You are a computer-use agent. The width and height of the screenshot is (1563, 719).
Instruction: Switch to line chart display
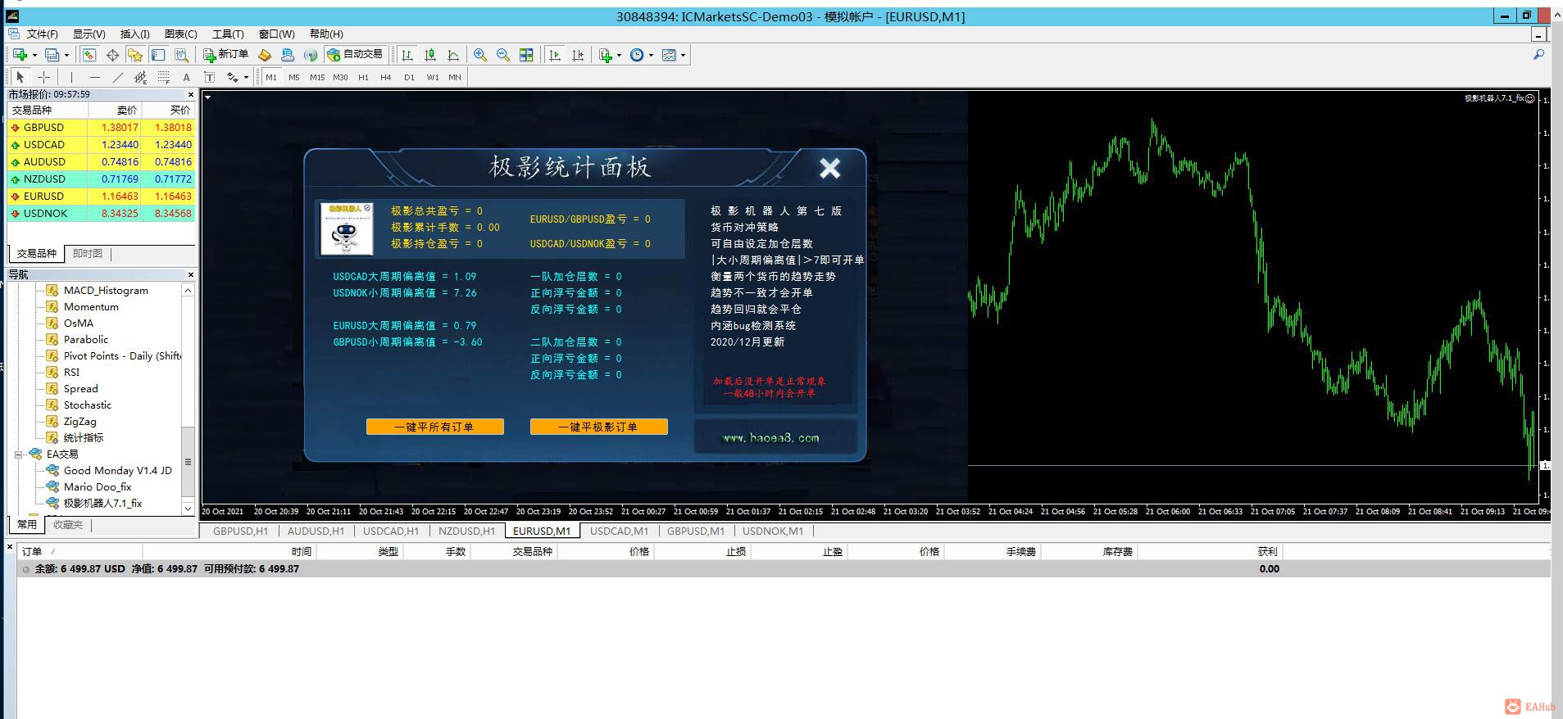[x=453, y=55]
